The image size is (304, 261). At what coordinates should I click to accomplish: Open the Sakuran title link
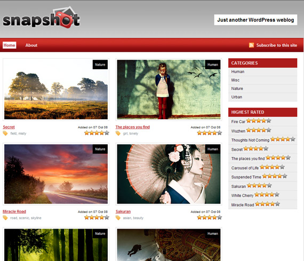pos(123,211)
